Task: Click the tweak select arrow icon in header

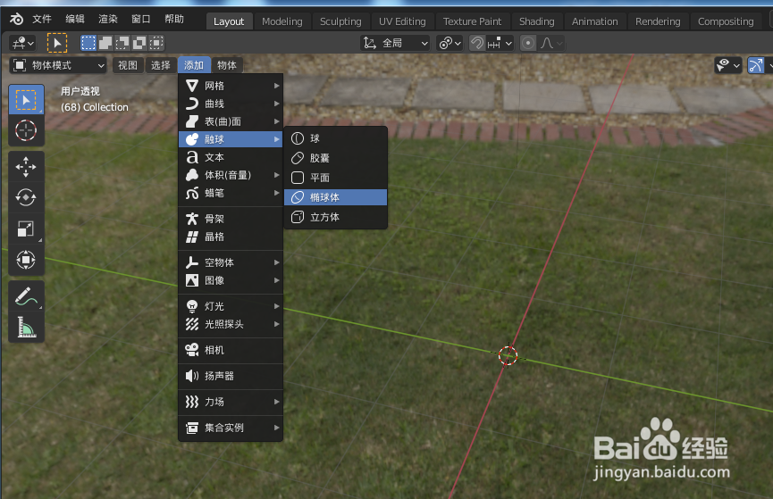Action: tap(56, 44)
